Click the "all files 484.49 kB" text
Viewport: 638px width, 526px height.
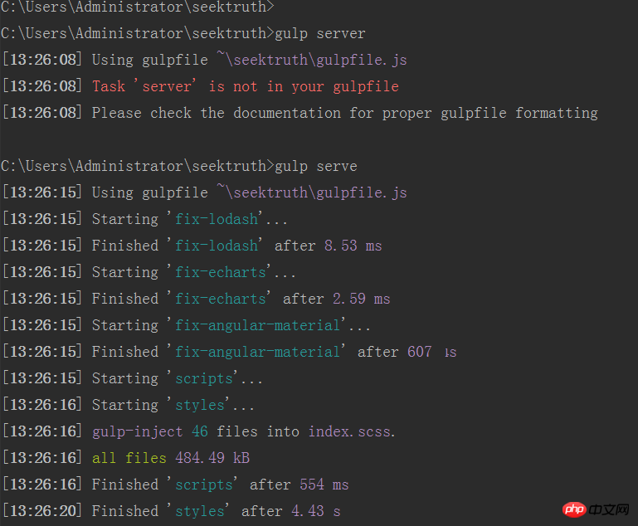click(x=171, y=458)
